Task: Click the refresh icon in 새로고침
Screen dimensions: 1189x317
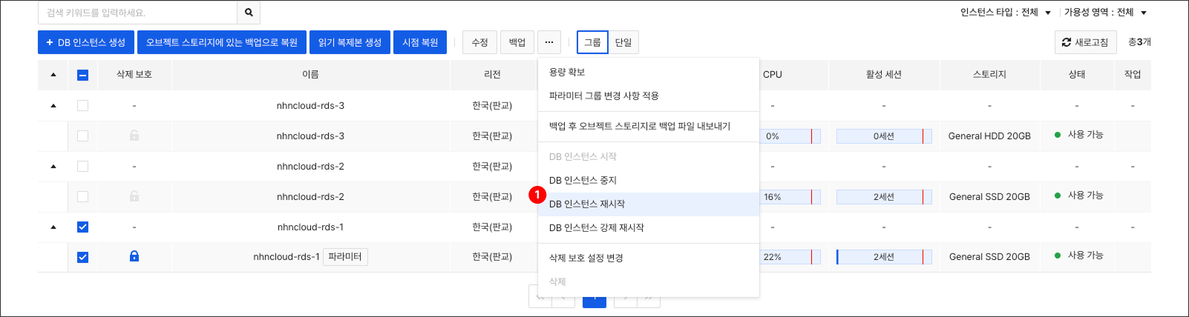Action: click(x=1067, y=42)
